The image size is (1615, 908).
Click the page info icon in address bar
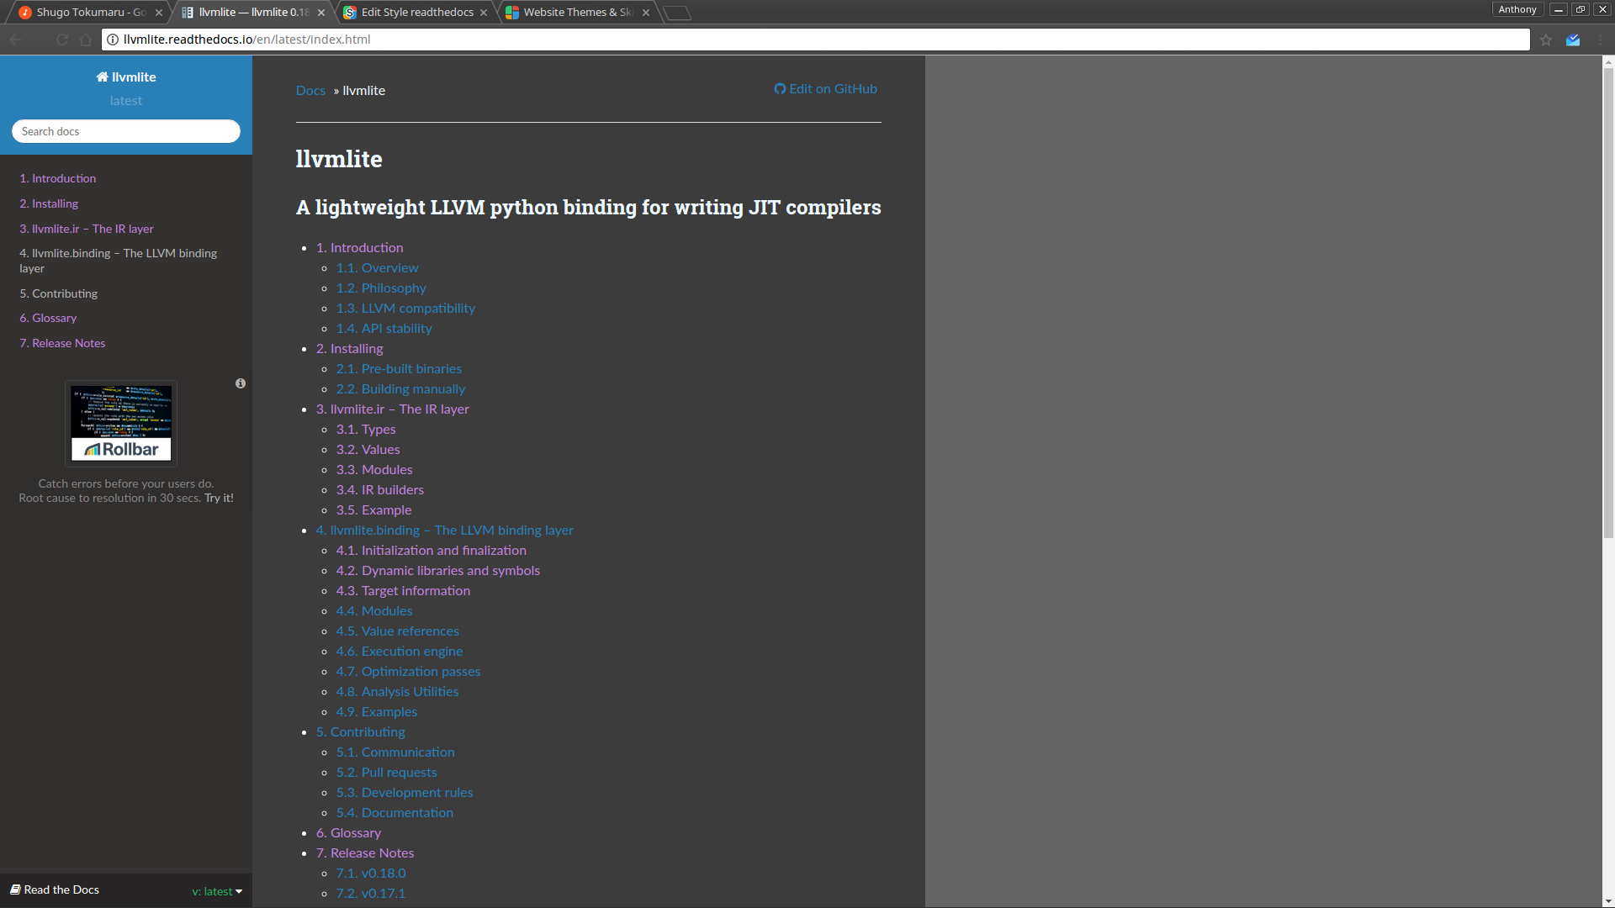pos(111,39)
